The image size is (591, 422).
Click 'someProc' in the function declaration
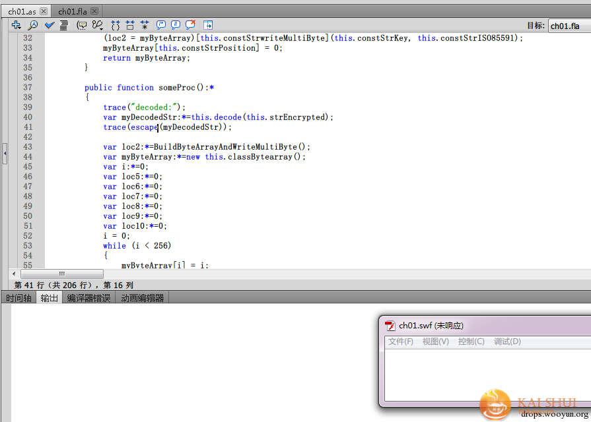(176, 87)
